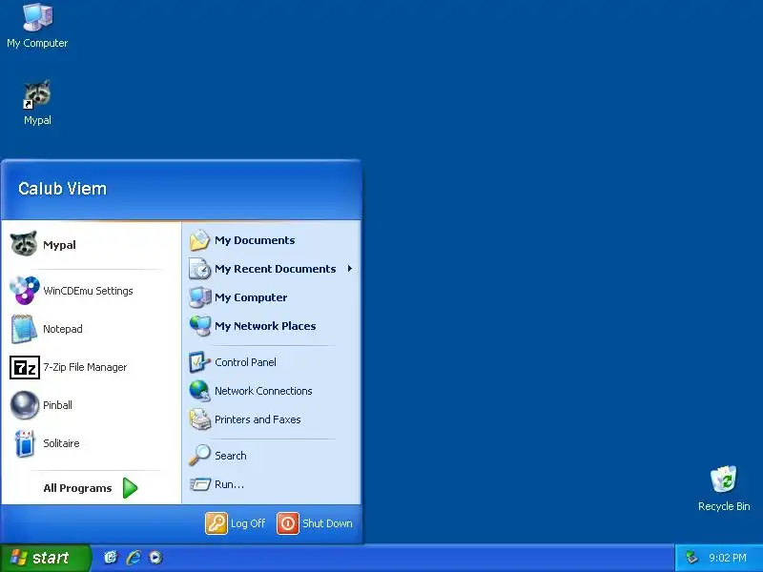763x572 pixels.
Task: Click the My Documents folder icon
Action: click(199, 240)
